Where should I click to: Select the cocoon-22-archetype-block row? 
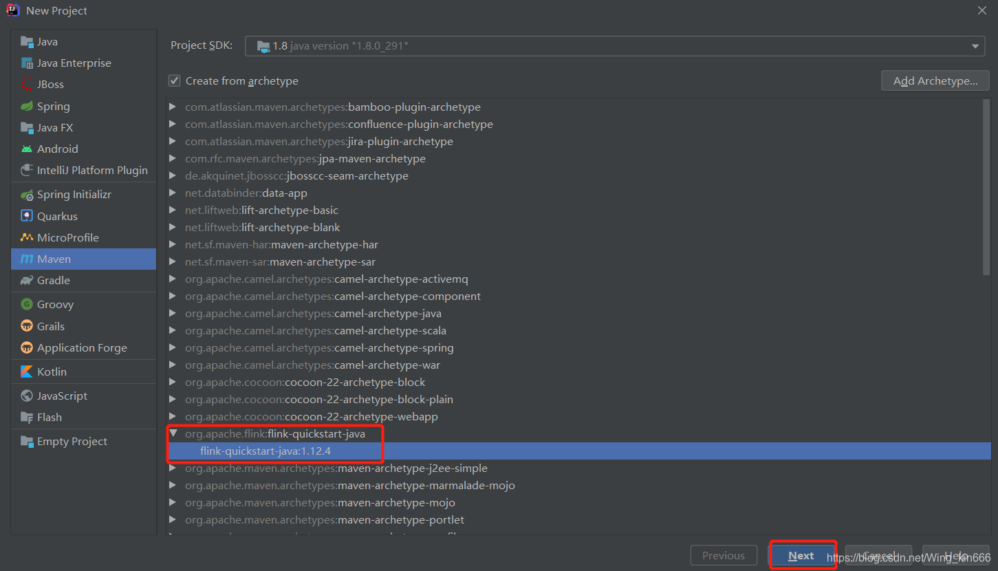click(x=579, y=383)
